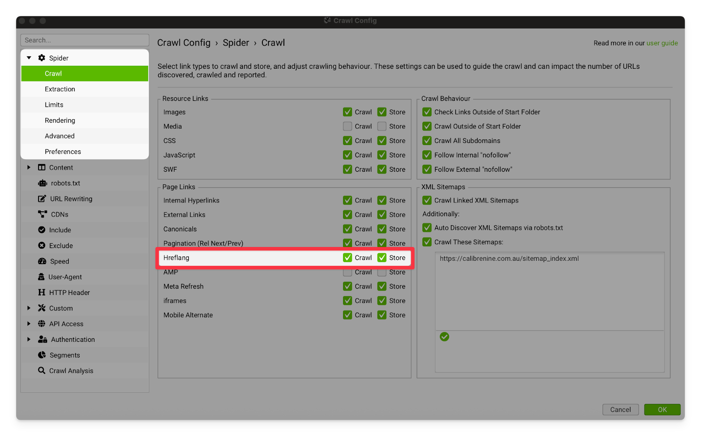Click the Speed gauge icon

pos(42,261)
